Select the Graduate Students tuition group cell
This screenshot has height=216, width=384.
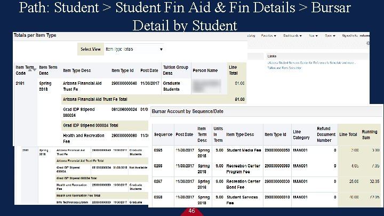(x=171, y=86)
